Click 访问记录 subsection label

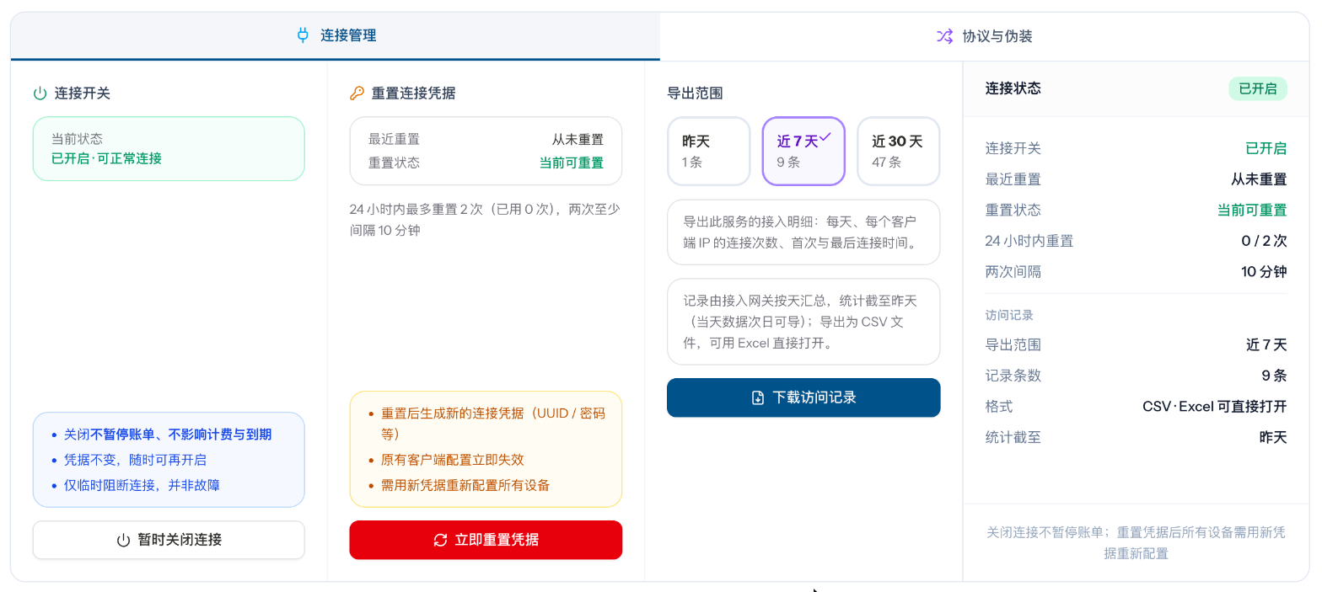tap(1009, 316)
